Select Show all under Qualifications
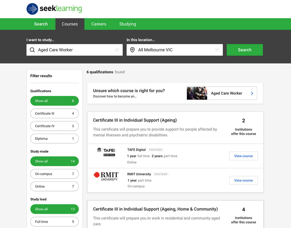 tap(55, 101)
